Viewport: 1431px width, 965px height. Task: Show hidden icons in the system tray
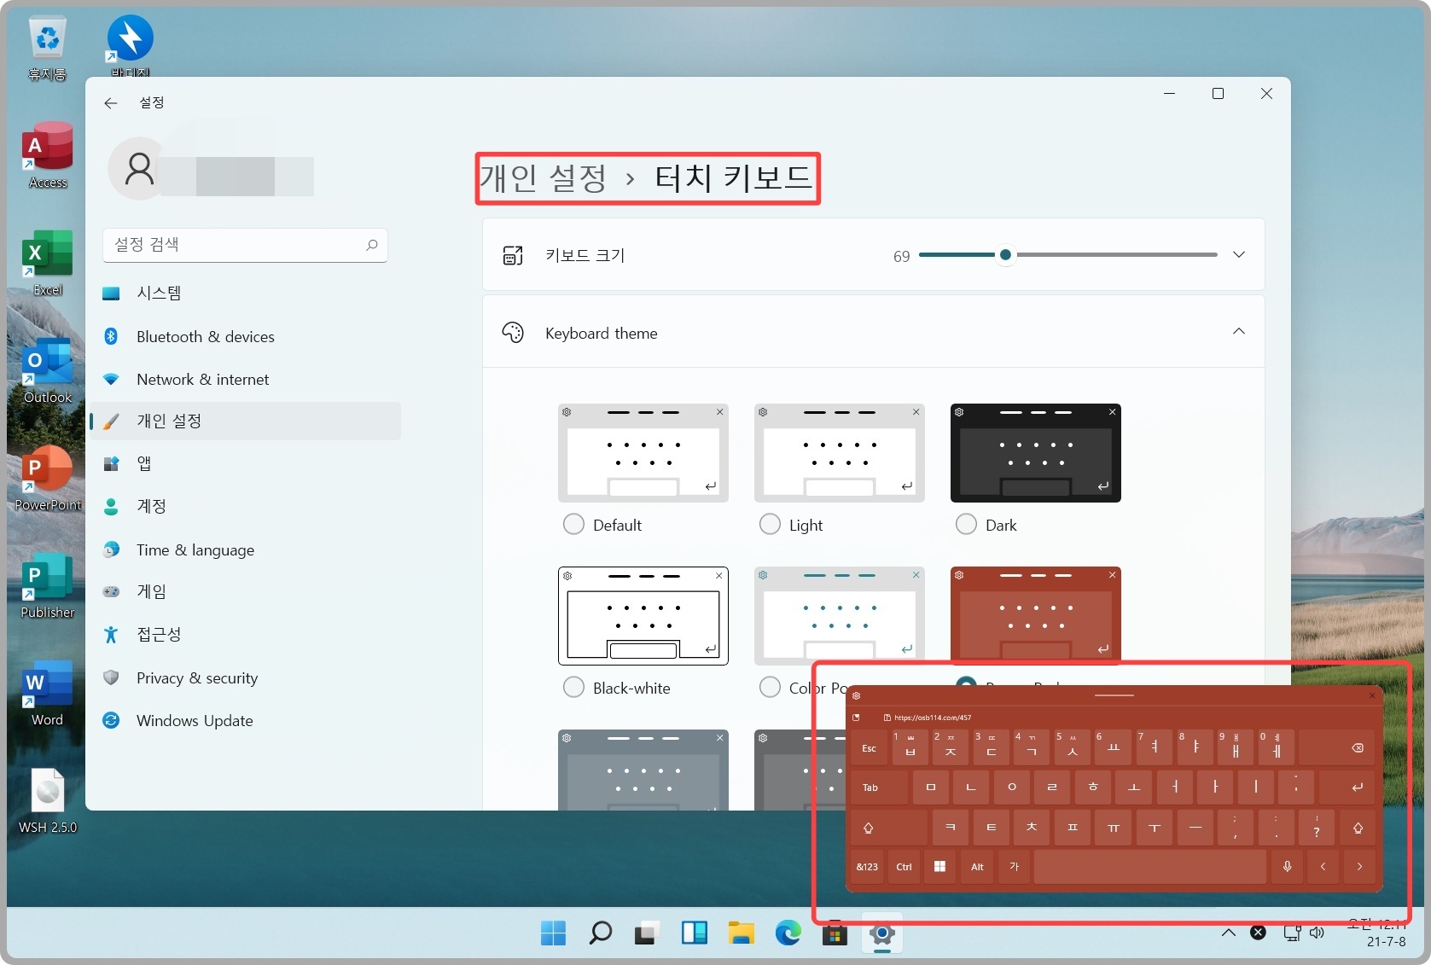coord(1229,933)
